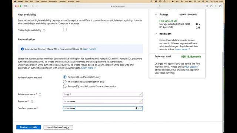Screen dimensions: 237x133
Task: Select Microsoft Entra authentication only
Action: 65,82
